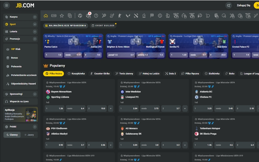Viewport: 259px width, 162px height.
Task: Open the Aplikacja promo banner
Action: [x=20, y=115]
